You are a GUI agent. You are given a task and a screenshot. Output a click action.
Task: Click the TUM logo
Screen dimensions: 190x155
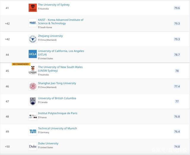tap(33, 131)
